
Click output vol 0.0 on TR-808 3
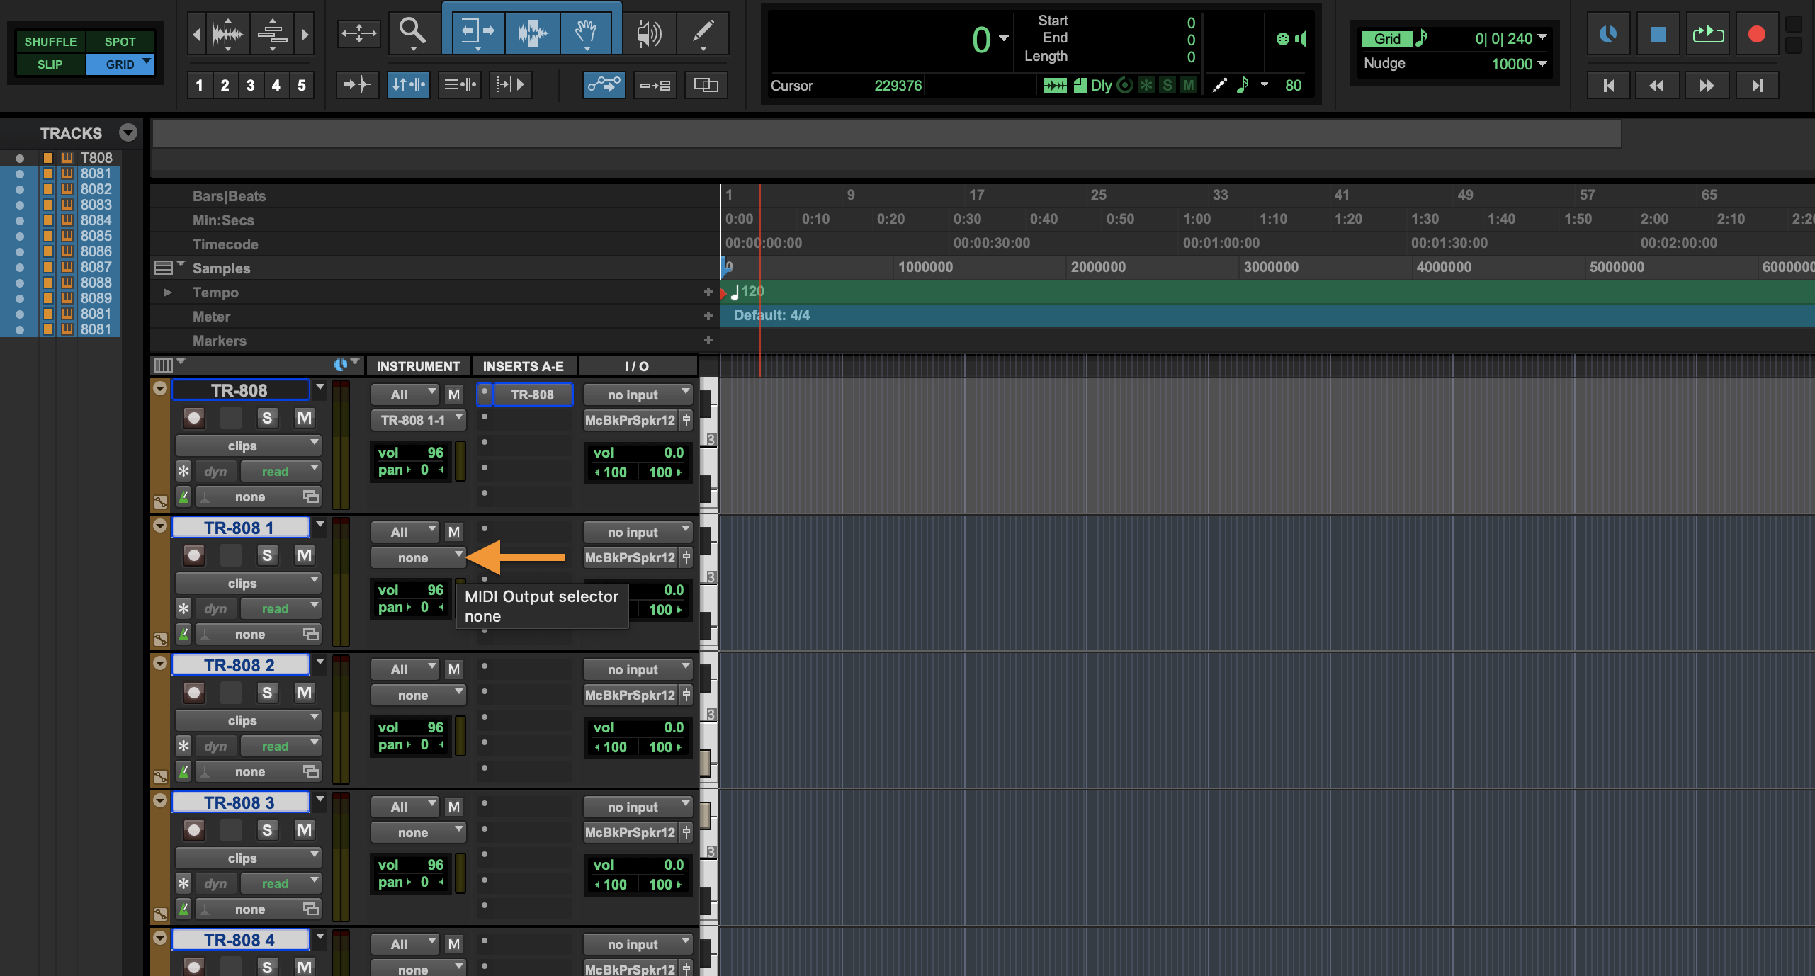coord(674,865)
